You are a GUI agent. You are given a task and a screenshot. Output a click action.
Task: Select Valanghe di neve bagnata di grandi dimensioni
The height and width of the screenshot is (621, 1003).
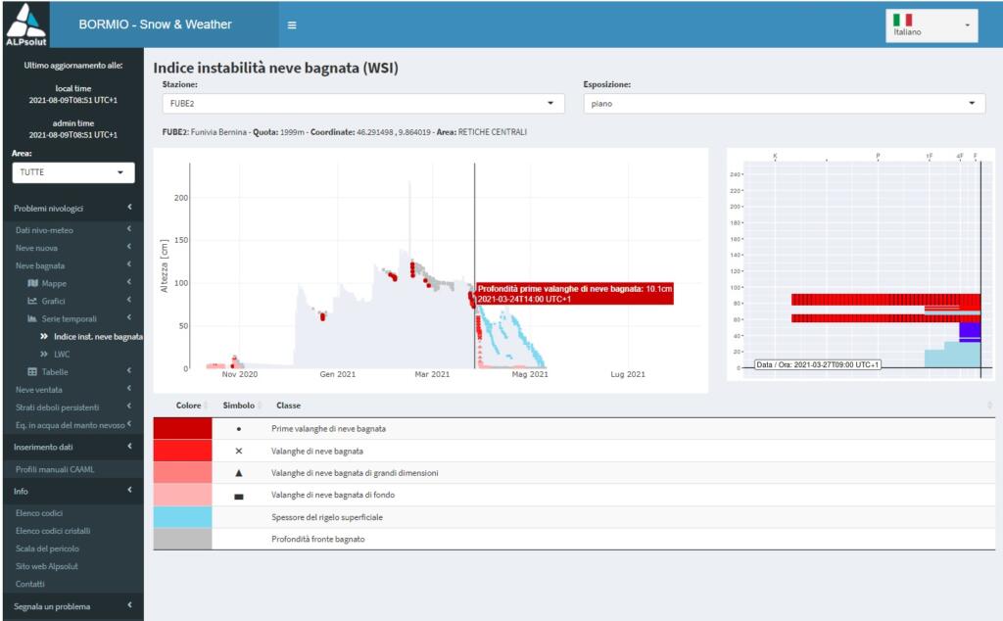[574, 473]
